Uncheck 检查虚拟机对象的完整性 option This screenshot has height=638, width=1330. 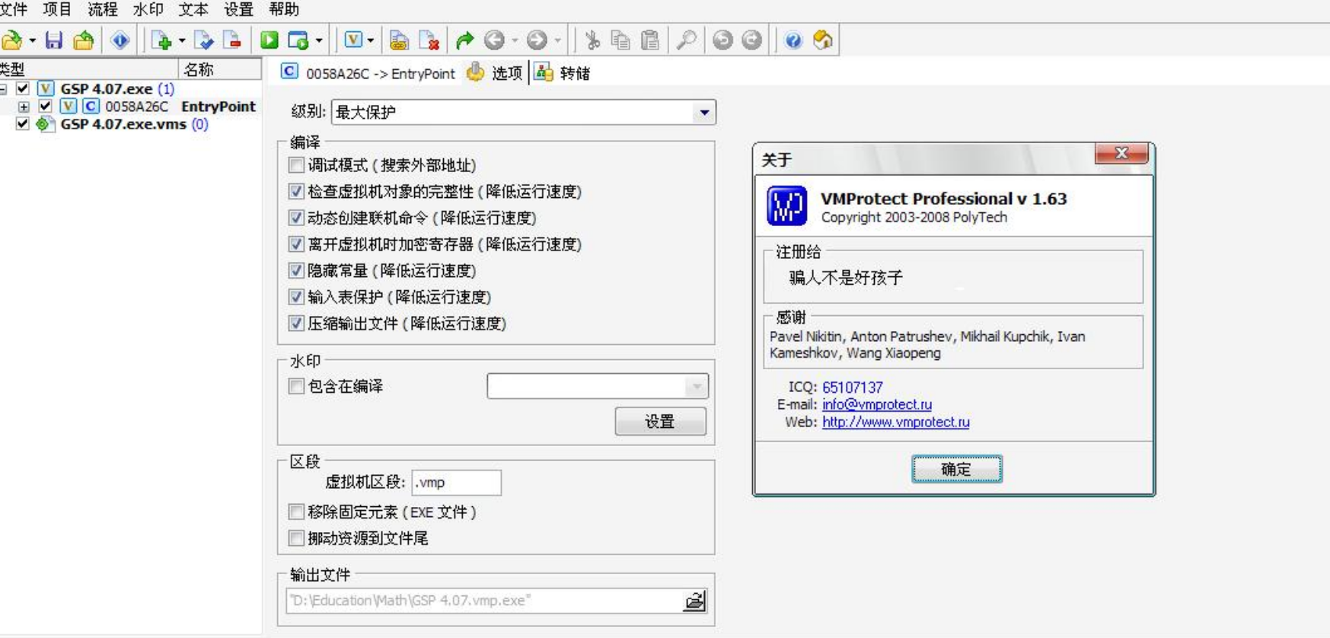click(x=297, y=192)
